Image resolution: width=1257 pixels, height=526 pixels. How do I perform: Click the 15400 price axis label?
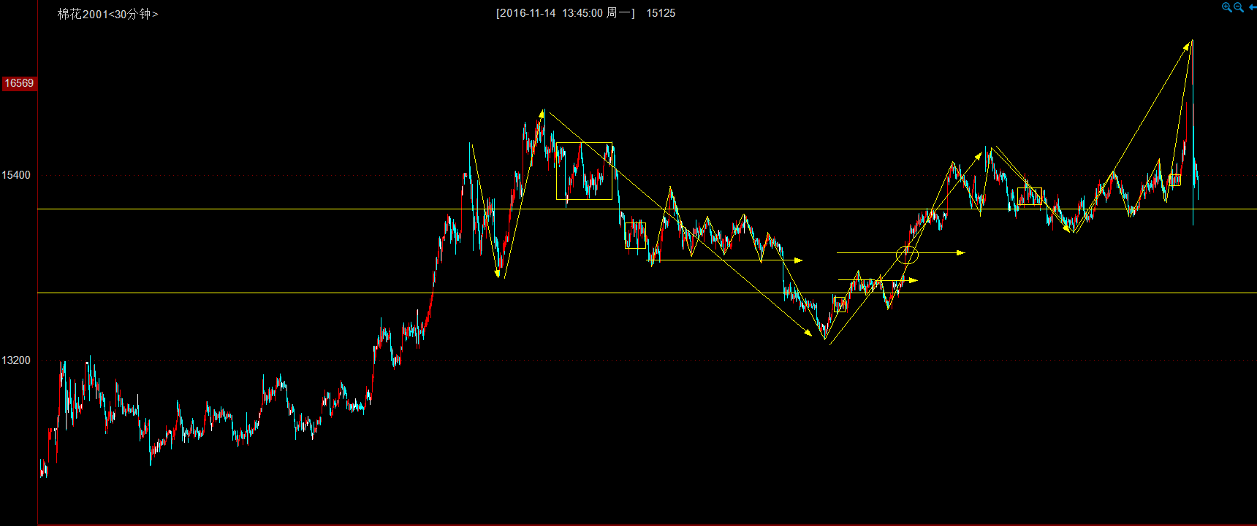[16, 175]
